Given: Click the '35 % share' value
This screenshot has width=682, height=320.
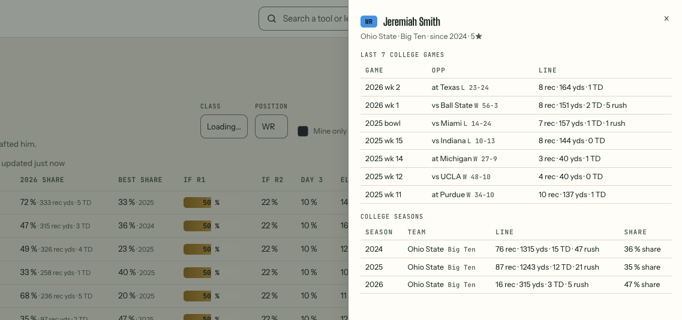Looking at the screenshot, I should tap(642, 267).
